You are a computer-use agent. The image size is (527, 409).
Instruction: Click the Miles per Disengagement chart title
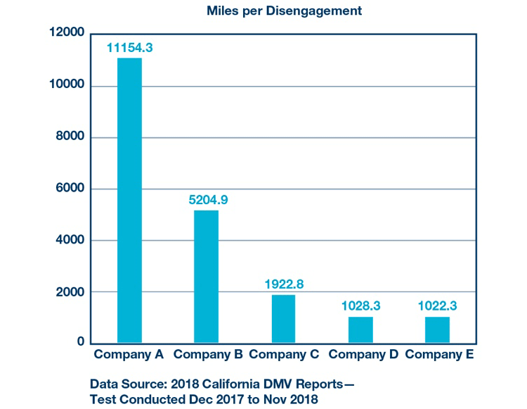284,11
